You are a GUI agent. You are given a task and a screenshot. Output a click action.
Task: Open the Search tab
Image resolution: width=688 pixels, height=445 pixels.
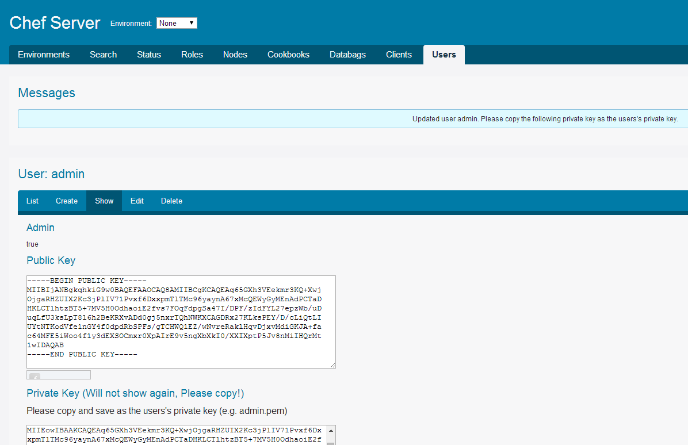103,55
